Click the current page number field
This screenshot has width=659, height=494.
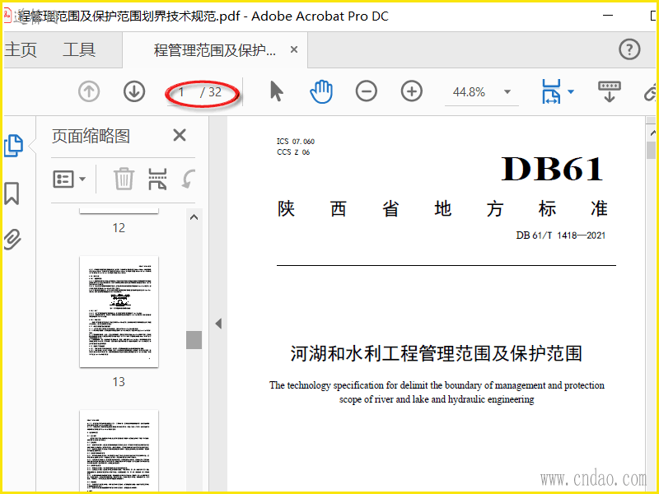point(181,92)
